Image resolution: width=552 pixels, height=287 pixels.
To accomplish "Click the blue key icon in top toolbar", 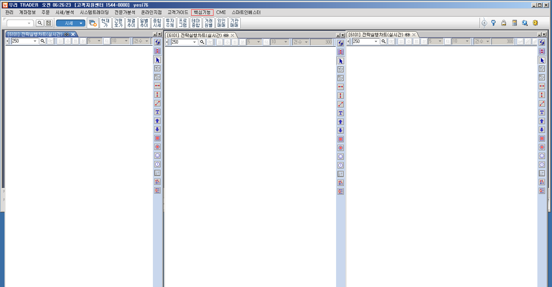I will point(493,23).
